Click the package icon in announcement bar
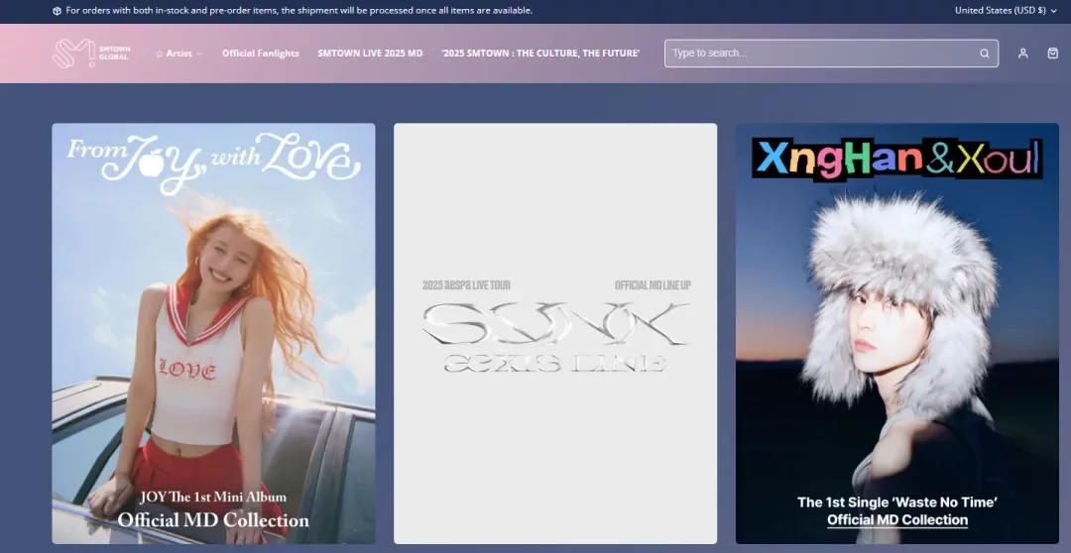Viewport: 1071px width, 553px height. 57,11
